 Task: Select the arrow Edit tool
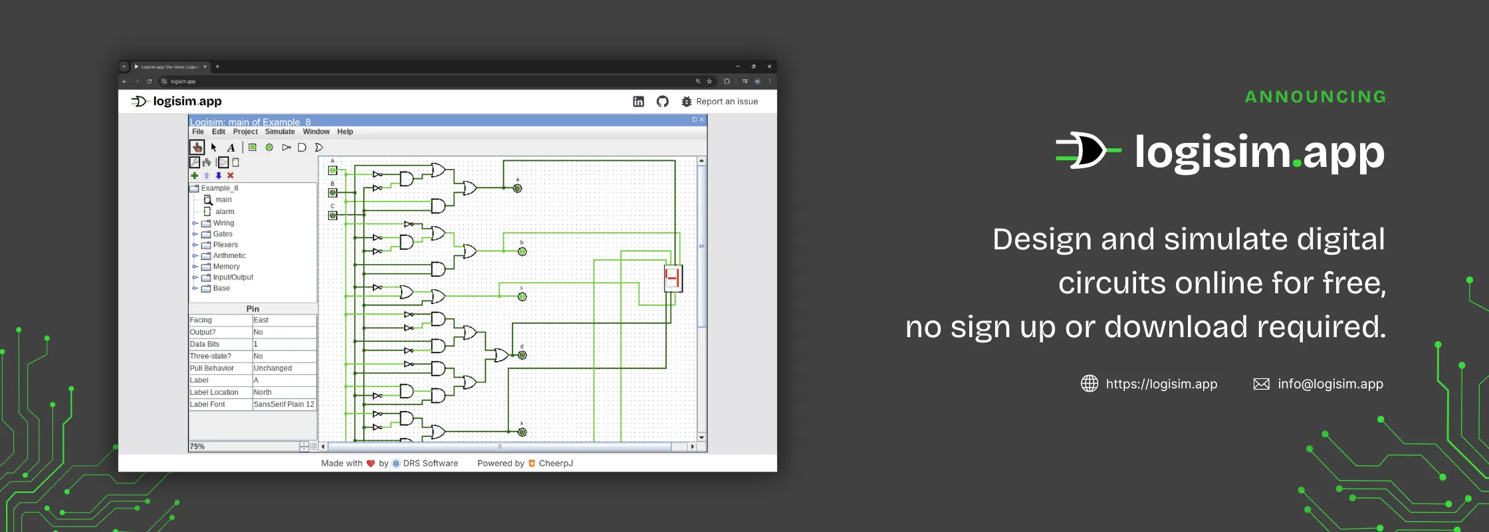pyautogui.click(x=214, y=148)
